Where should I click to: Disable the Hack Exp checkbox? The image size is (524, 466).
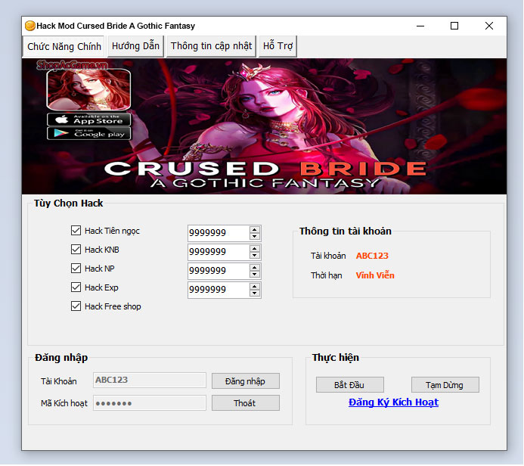tap(76, 287)
